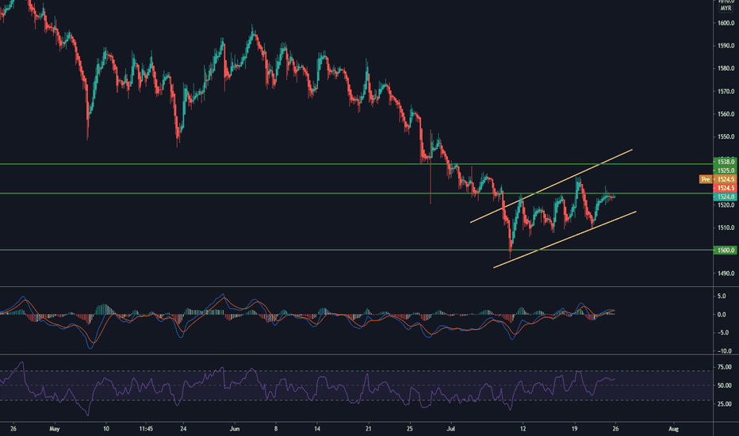Click the orange 1524.5 pre-market price label
This screenshot has width=739, height=436.
point(726,179)
